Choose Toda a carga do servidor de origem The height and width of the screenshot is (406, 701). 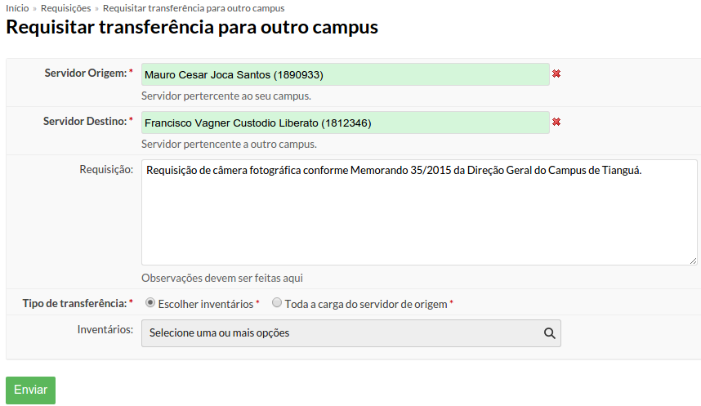(x=277, y=303)
